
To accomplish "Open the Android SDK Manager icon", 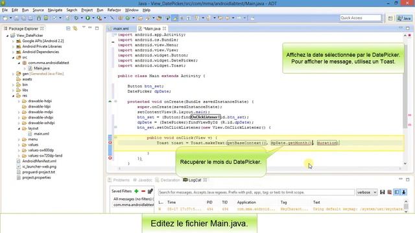I will point(39,18).
